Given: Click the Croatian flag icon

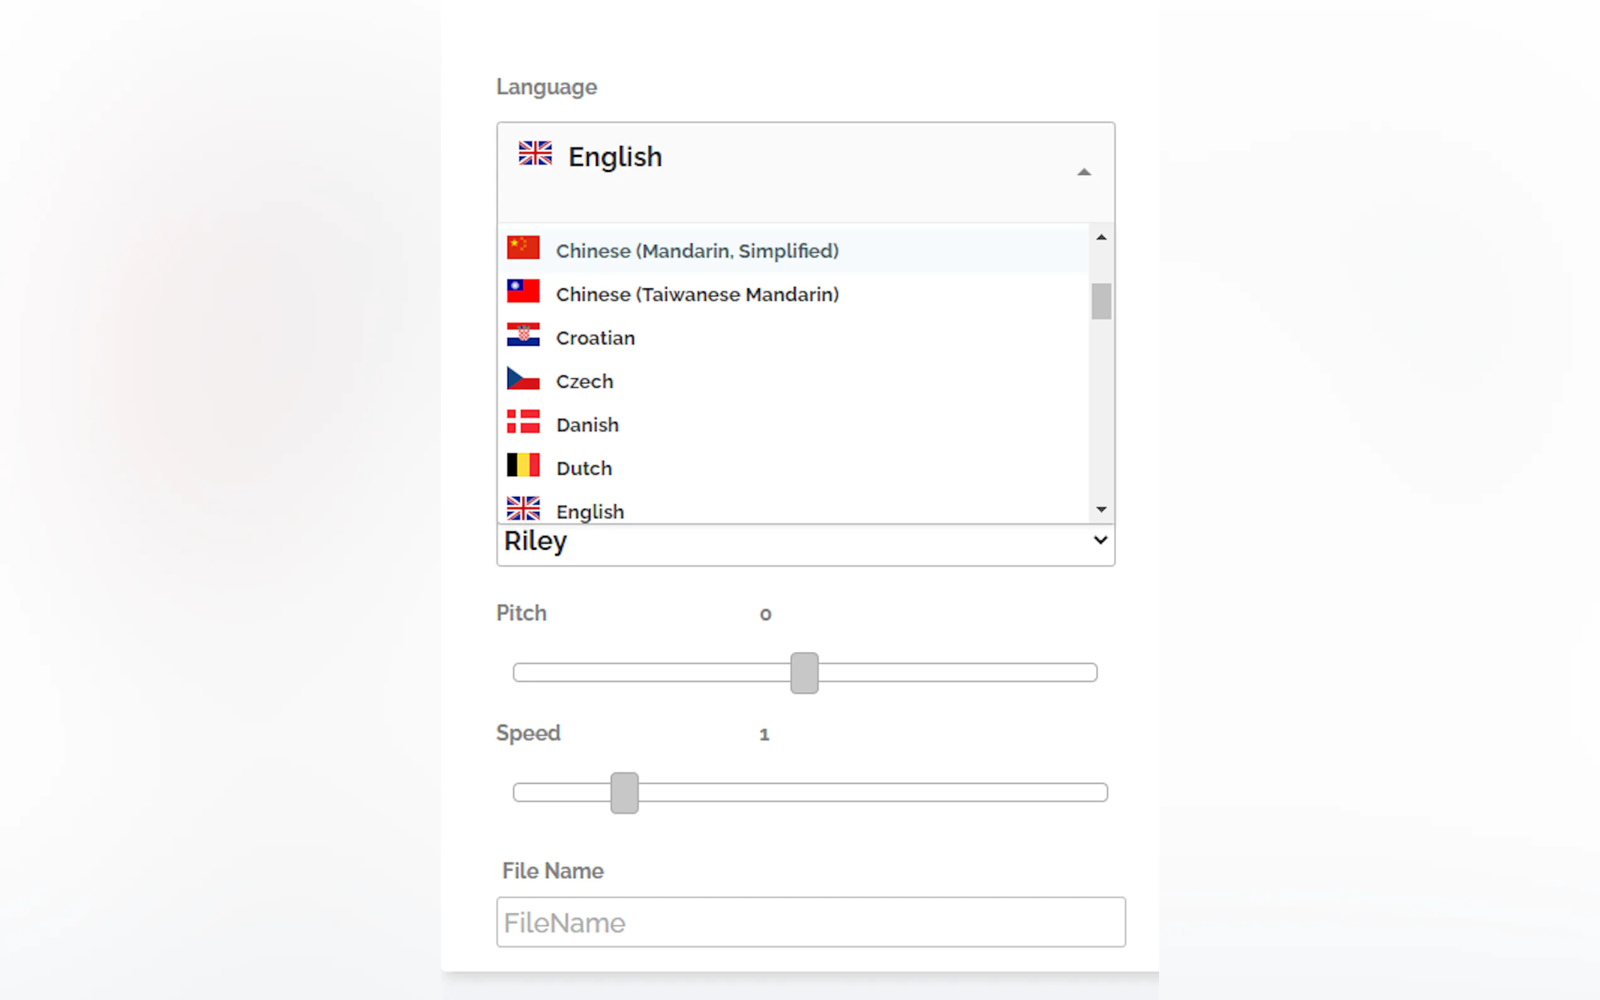Looking at the screenshot, I should coord(523,334).
